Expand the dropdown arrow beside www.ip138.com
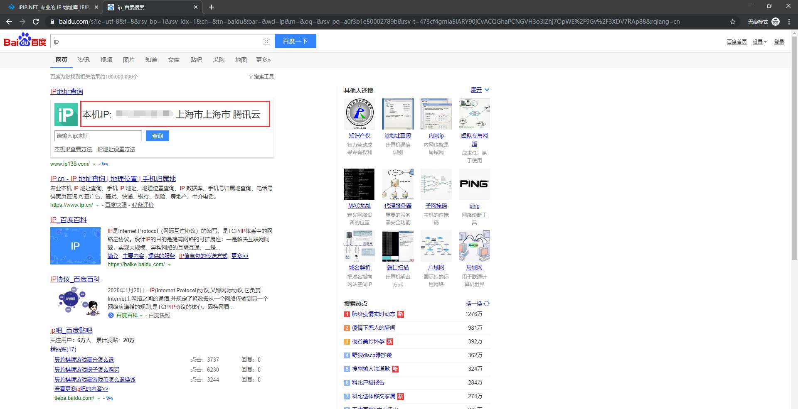This screenshot has height=409, width=798. [94, 164]
